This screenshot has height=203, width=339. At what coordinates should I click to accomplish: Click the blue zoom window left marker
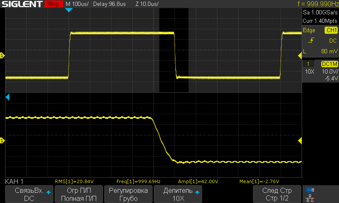(x=7, y=97)
